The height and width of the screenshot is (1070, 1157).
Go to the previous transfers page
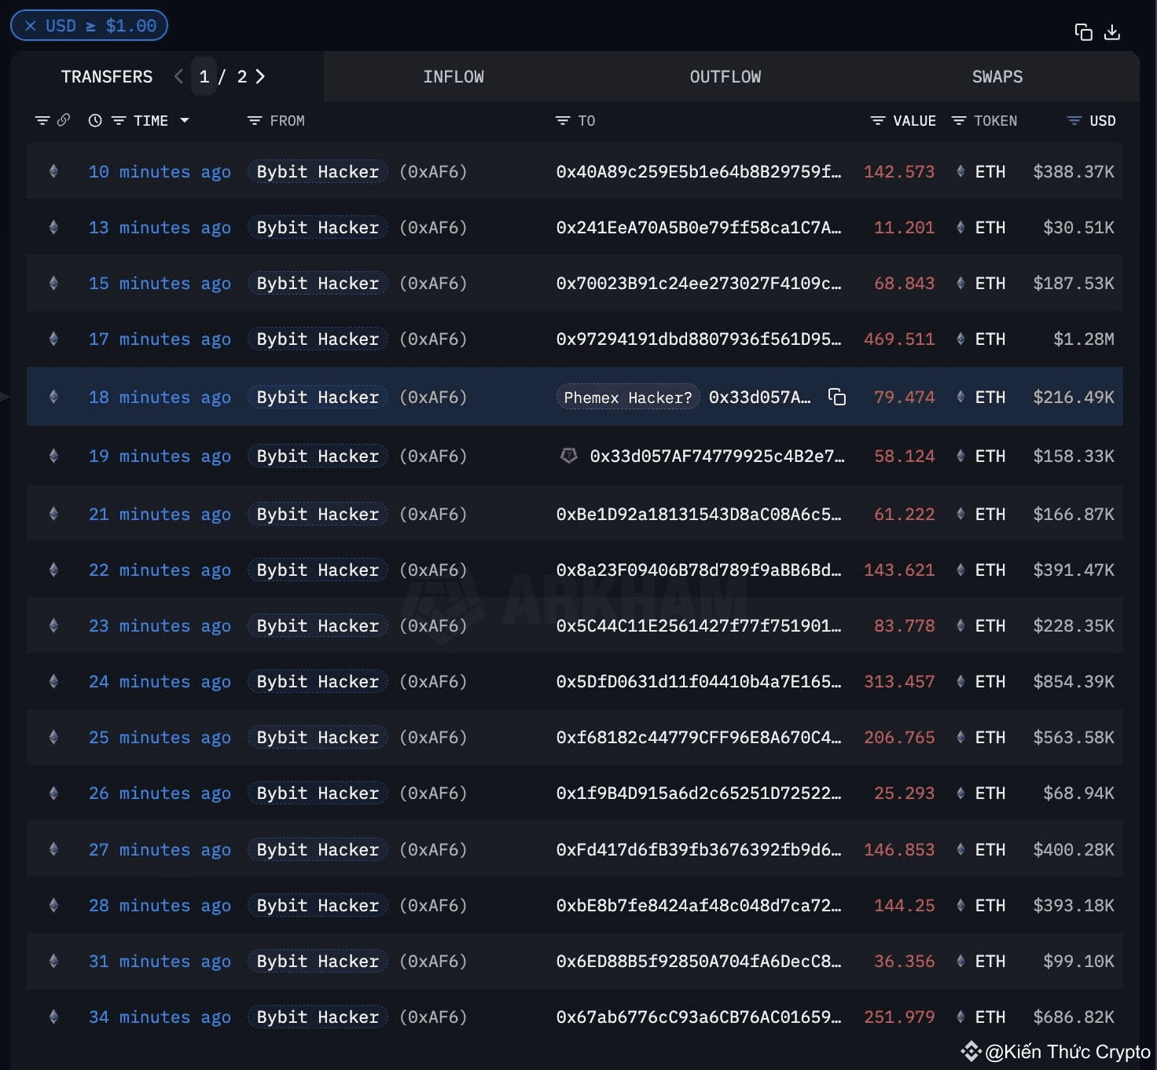pos(178,76)
